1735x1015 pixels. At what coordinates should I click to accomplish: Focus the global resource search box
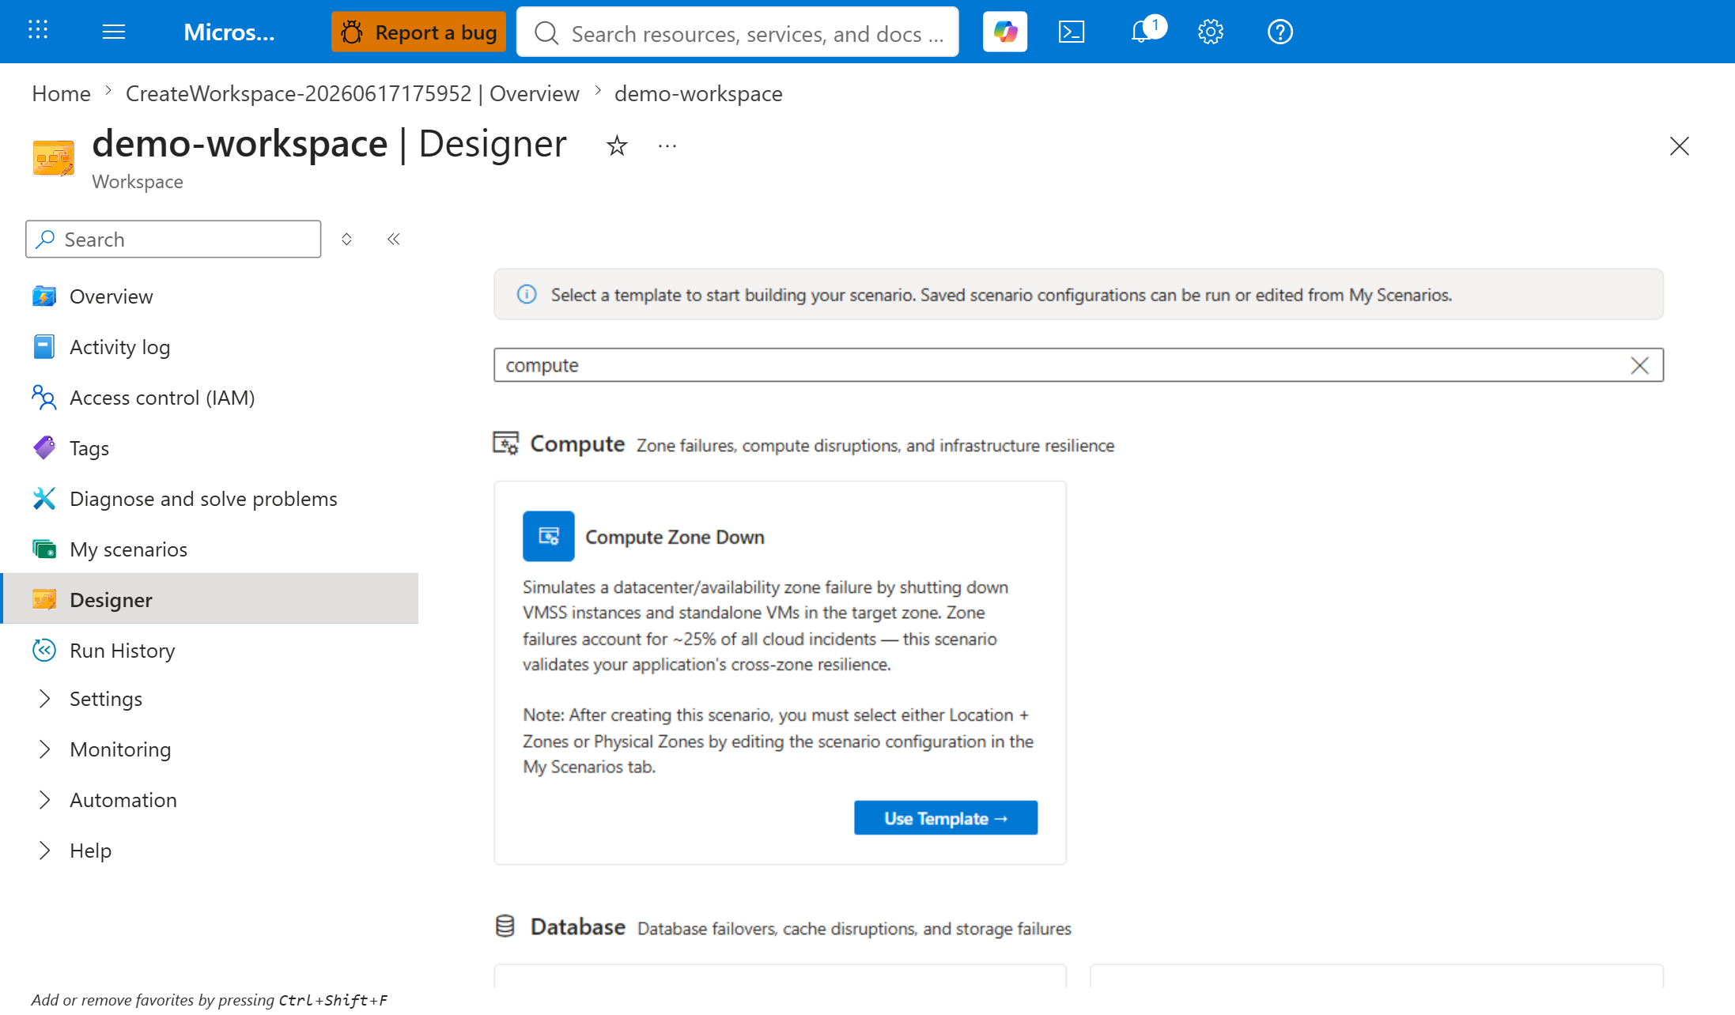737,32
